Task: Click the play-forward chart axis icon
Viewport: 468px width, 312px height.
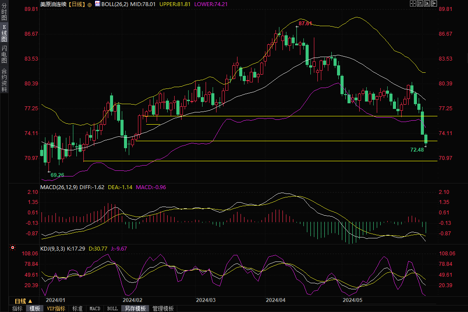Action: [x=427, y=3]
